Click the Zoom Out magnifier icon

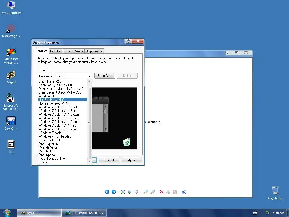pyautogui.click(x=152, y=192)
